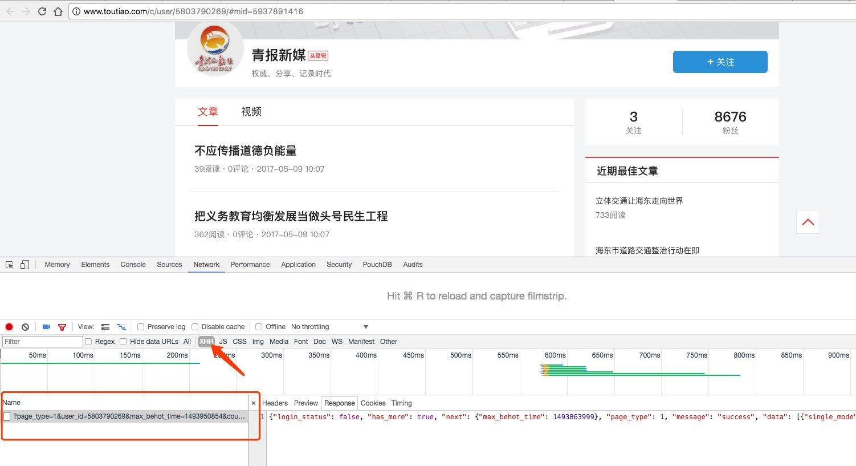Click the back-to-top chevron button
Viewport: 856px width, 466px height.
808,222
